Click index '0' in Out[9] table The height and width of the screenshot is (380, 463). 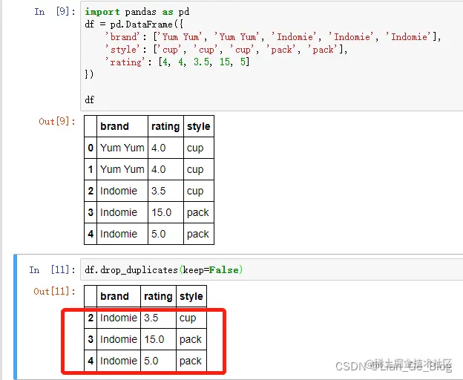click(91, 148)
